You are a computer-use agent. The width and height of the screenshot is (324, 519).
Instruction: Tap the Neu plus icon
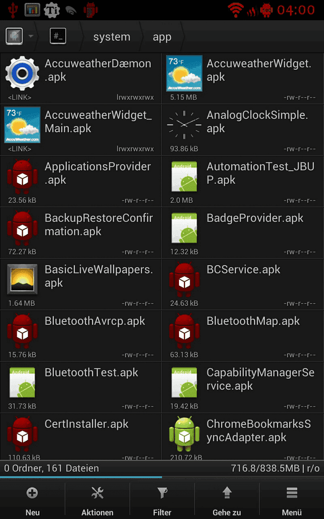point(33,493)
